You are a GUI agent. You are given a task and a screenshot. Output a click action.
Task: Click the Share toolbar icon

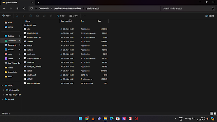coord(44,16)
